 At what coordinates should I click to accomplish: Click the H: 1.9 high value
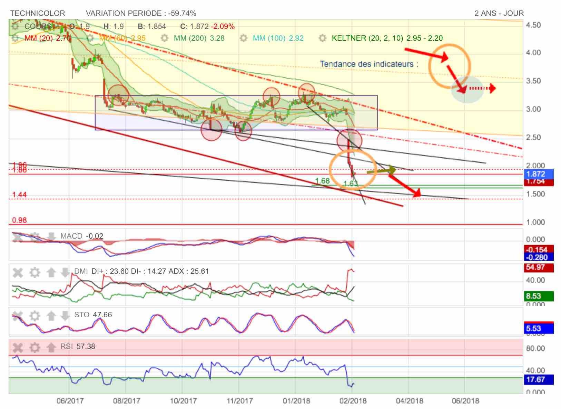tap(114, 27)
